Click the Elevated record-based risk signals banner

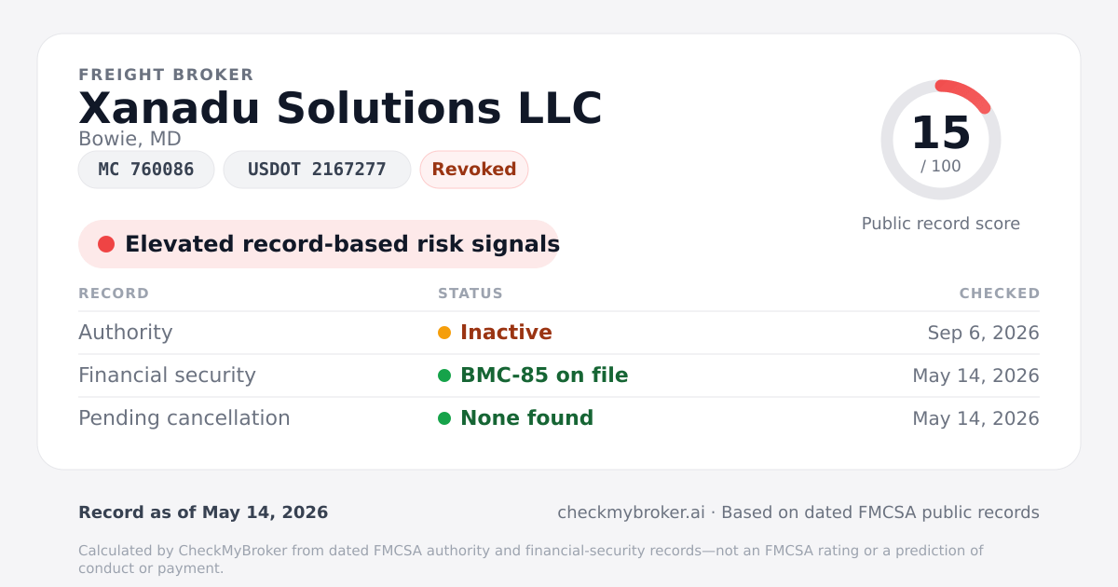point(319,244)
